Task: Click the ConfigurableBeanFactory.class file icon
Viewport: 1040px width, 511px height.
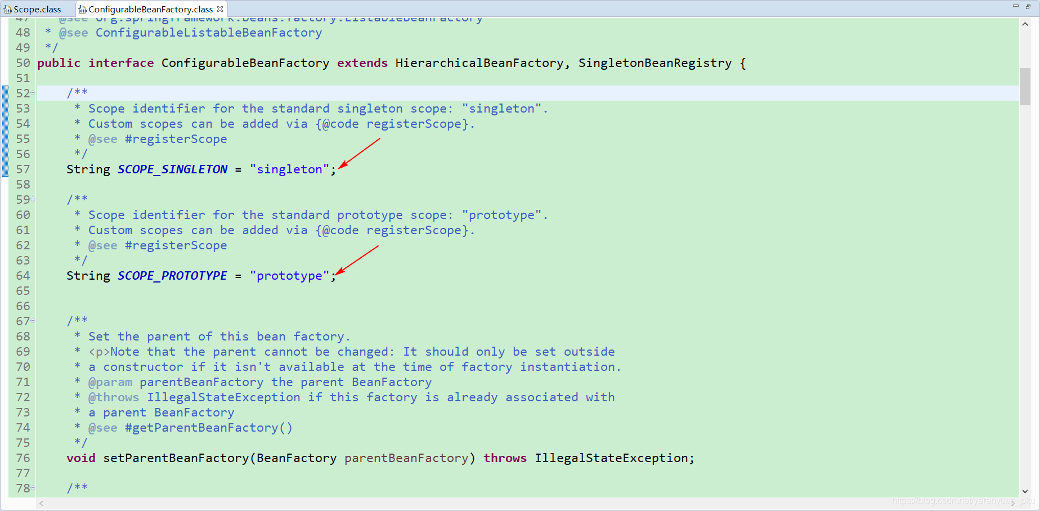Action: (83, 10)
